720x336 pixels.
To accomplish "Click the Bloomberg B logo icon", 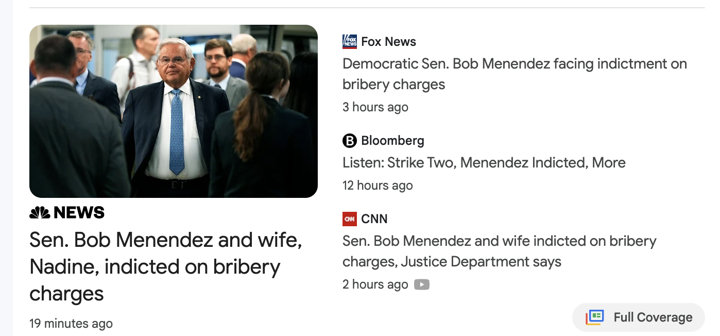I will pyautogui.click(x=349, y=141).
